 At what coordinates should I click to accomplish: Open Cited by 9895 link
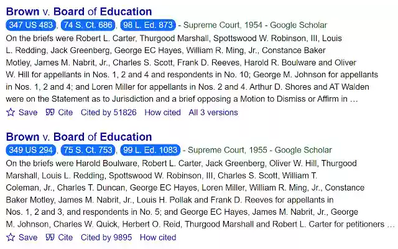pos(106,237)
